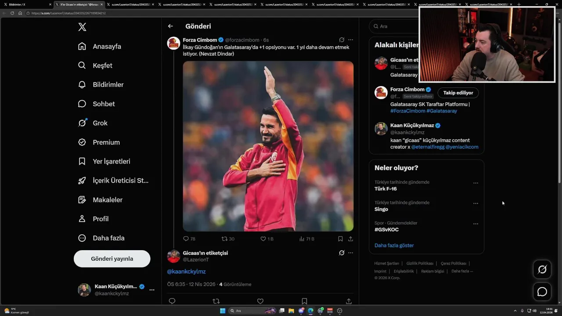Open account menu dots beside Kaan Küçükyılmaz

[x=152, y=290]
